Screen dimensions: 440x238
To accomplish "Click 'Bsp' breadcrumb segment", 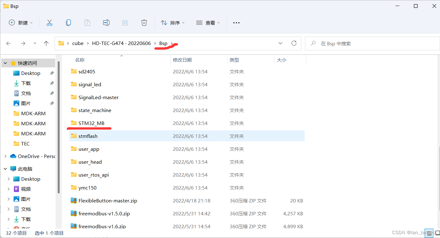I will 163,43.
